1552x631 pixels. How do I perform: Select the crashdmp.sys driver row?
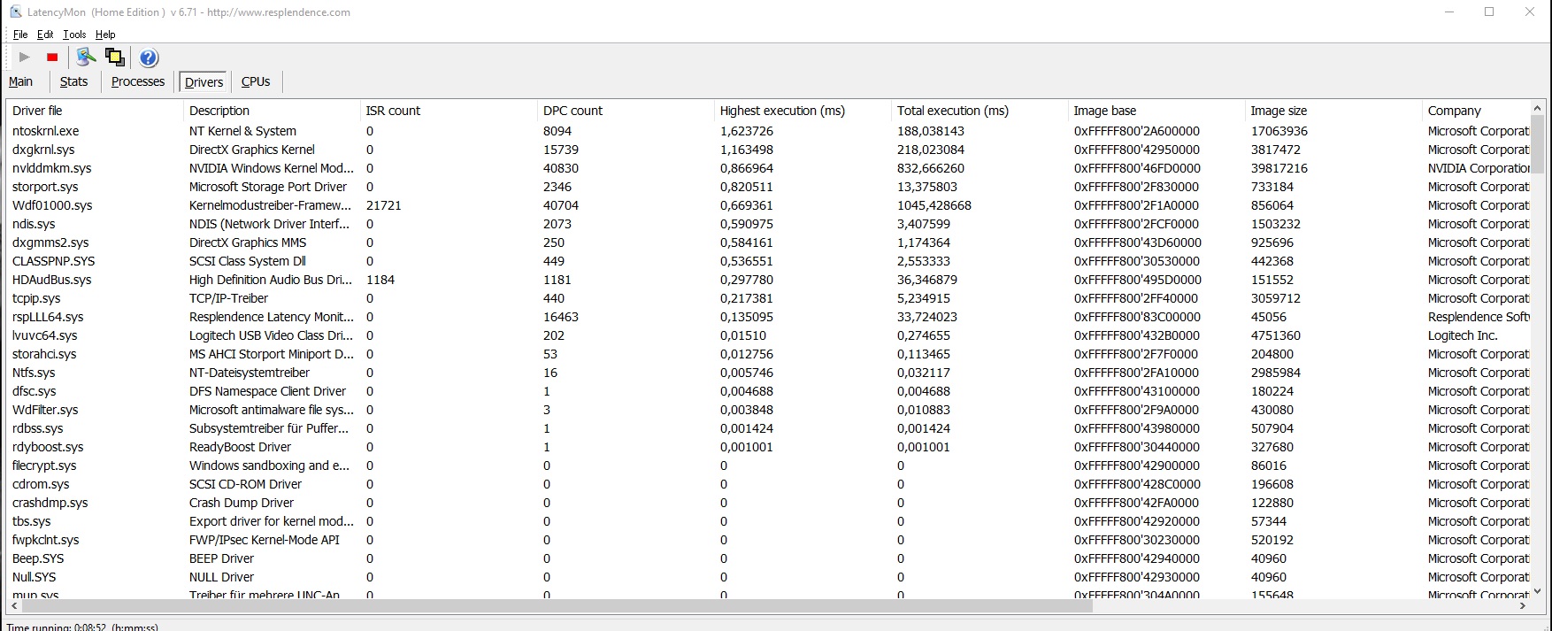click(769, 503)
